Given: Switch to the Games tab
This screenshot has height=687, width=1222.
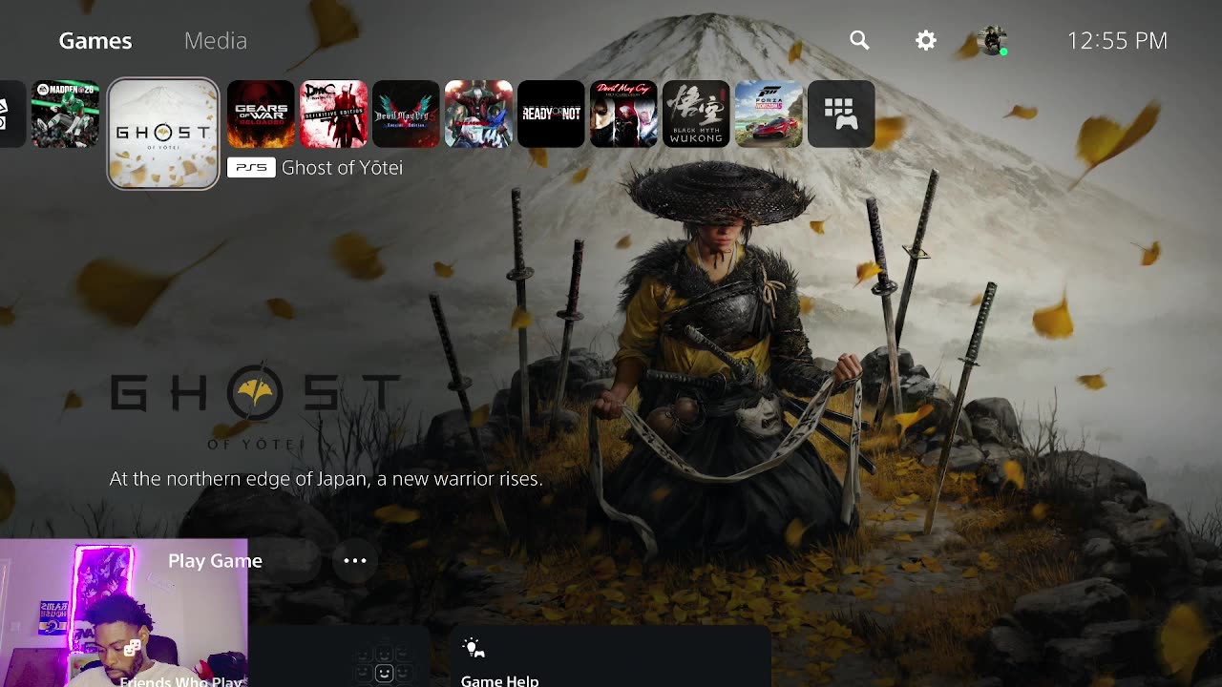Looking at the screenshot, I should pyautogui.click(x=95, y=40).
